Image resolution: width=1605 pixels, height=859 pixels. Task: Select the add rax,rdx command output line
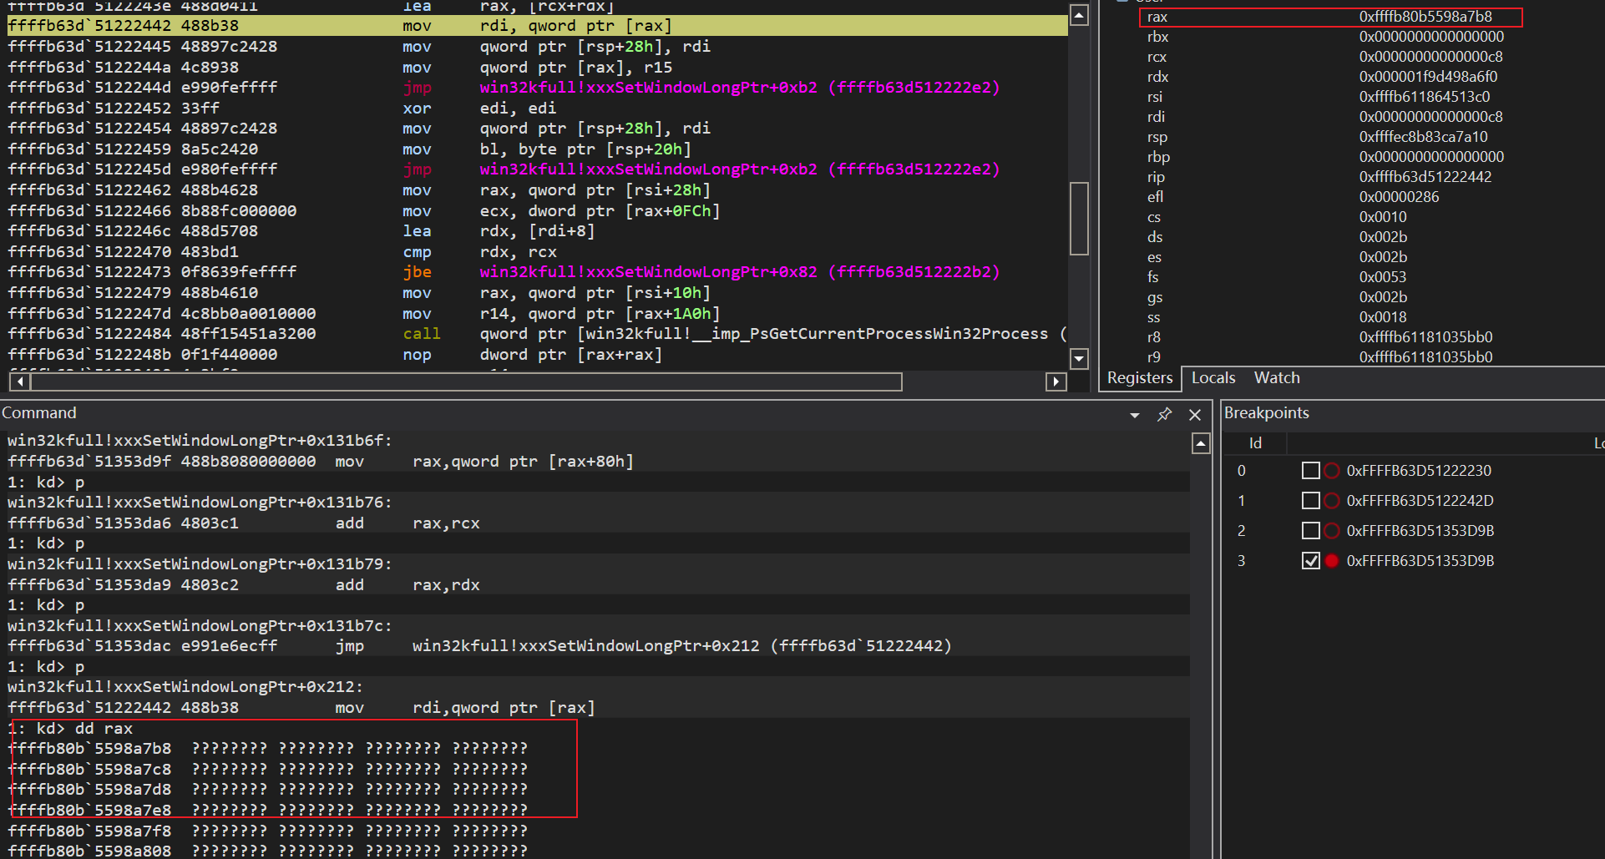(x=243, y=585)
